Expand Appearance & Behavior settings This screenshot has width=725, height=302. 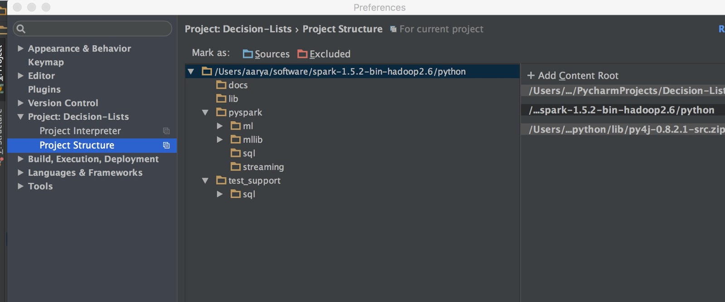20,48
